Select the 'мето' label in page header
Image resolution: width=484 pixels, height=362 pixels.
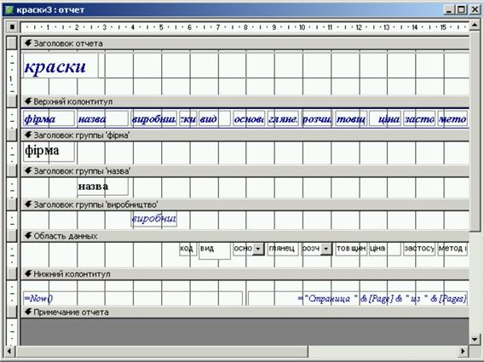point(452,118)
